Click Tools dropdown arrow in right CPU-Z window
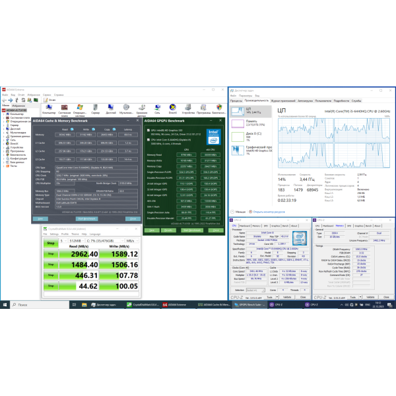 pyautogui.click(x=360, y=297)
